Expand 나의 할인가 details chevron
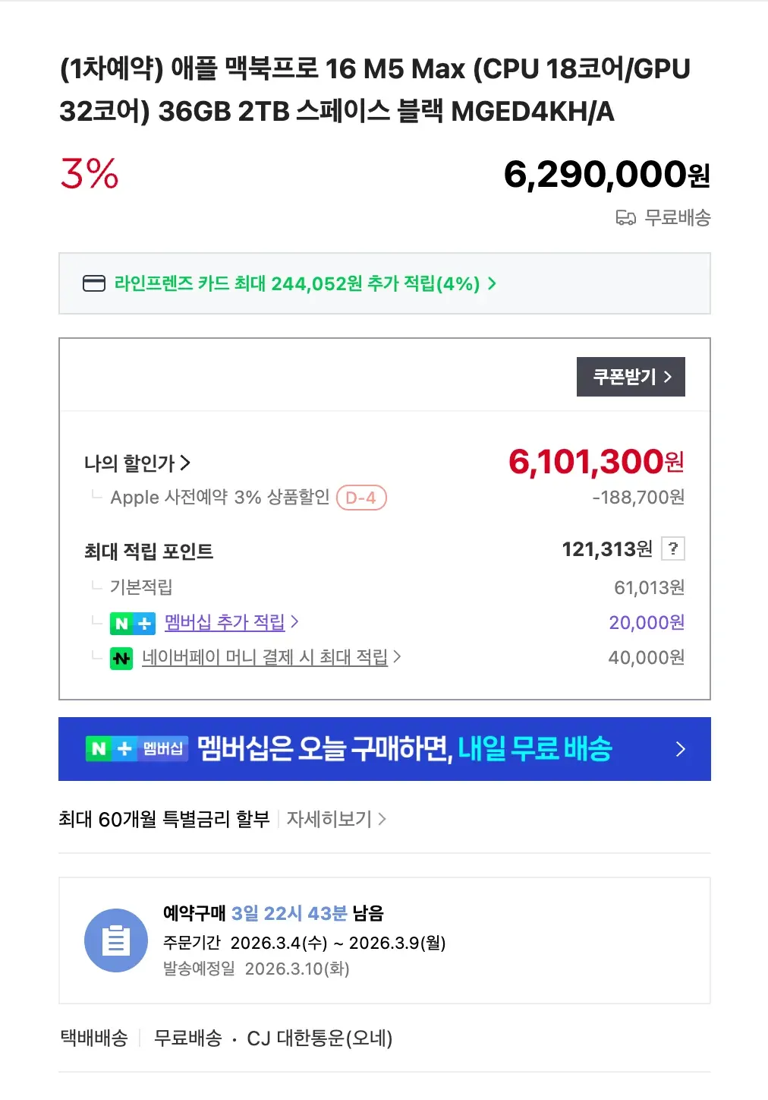Screen dimensions: 768x1100 [186, 463]
